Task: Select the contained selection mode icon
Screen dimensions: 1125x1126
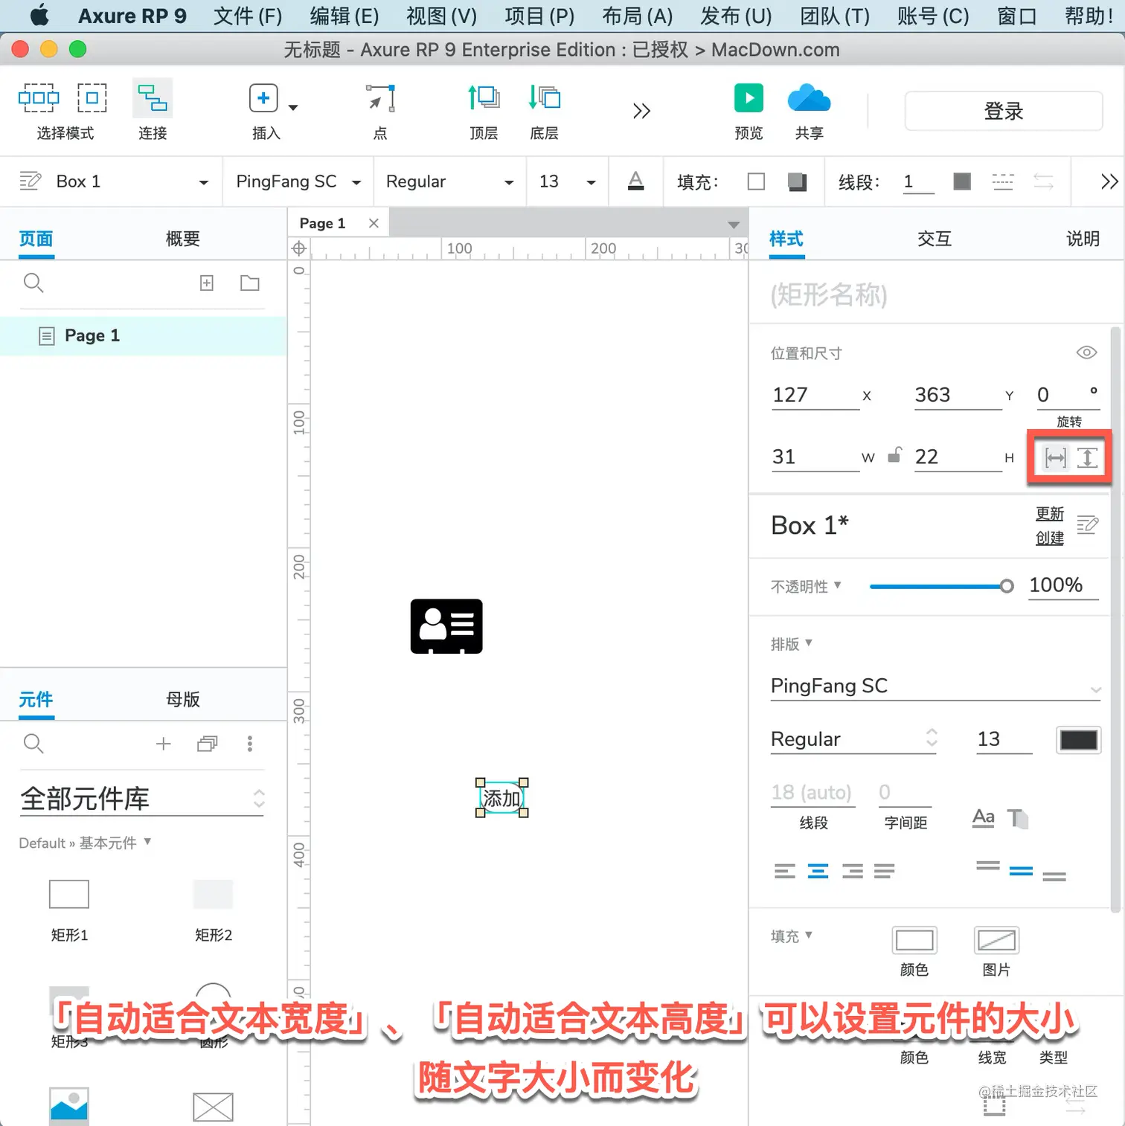Action: [92, 97]
